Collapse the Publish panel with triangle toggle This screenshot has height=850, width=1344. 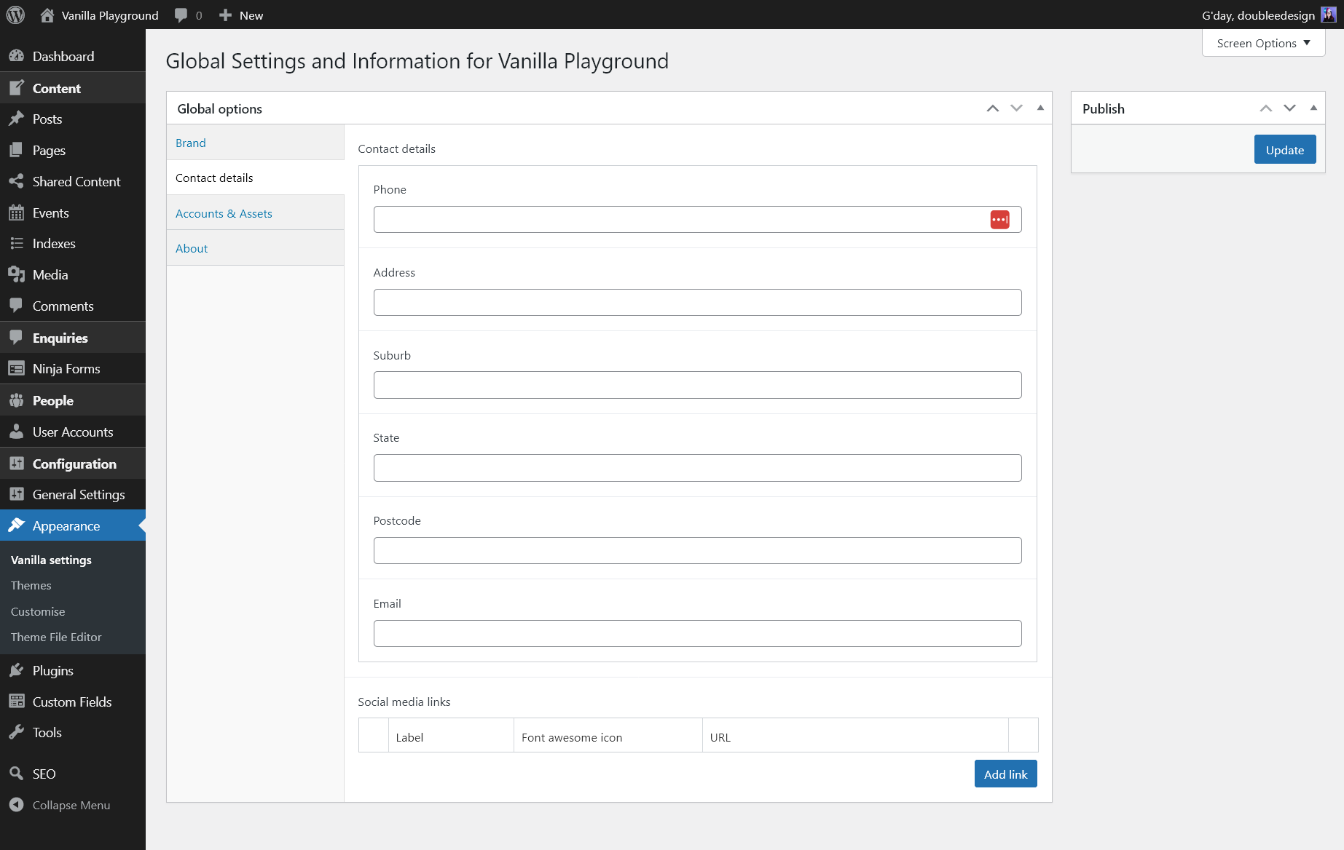pyautogui.click(x=1313, y=108)
